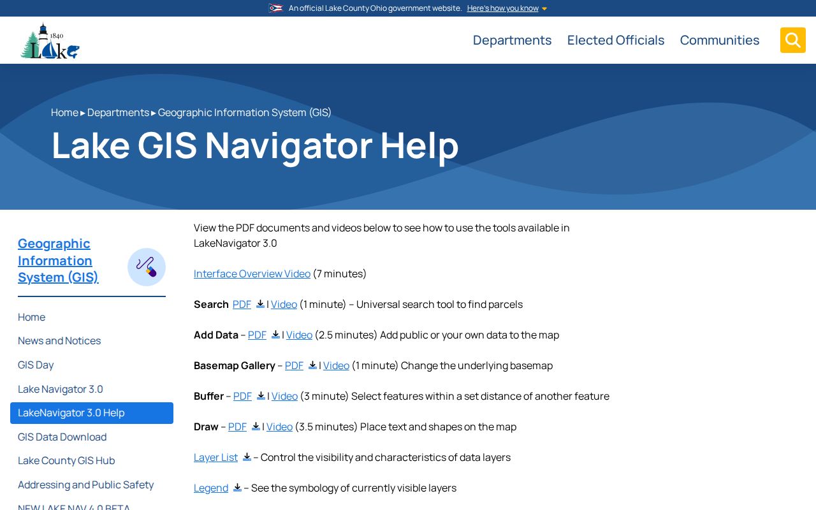Image resolution: width=816 pixels, height=510 pixels.
Task: Click download icon beside Draw PDF
Action: coord(256,426)
